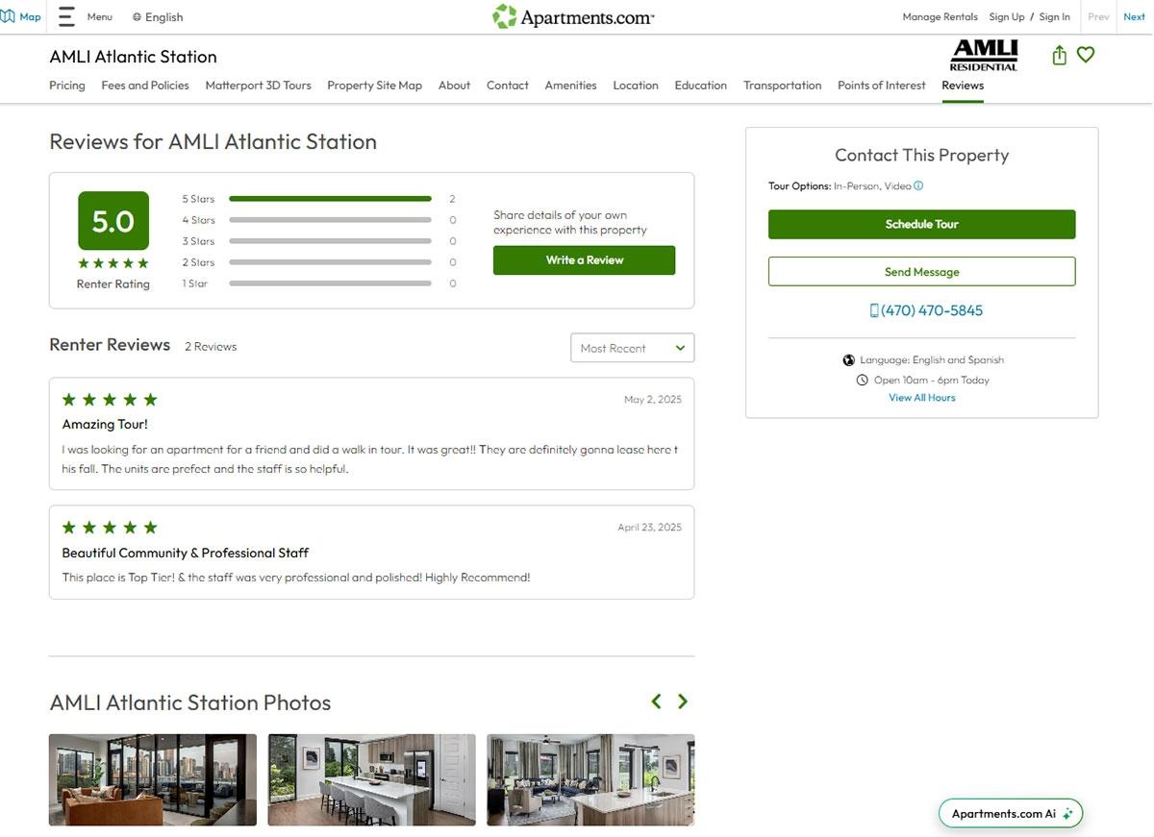Favorite property with heart icon

click(x=1086, y=55)
